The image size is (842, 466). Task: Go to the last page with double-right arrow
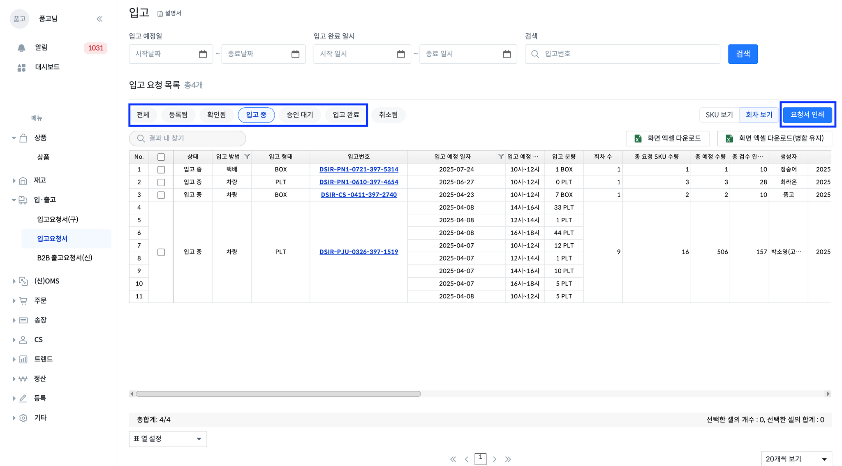coord(508,459)
